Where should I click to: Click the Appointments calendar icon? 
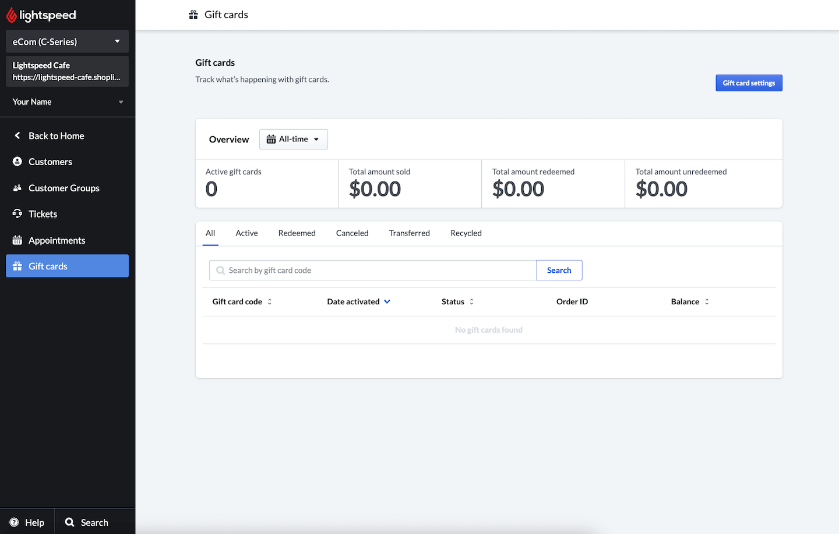click(17, 240)
